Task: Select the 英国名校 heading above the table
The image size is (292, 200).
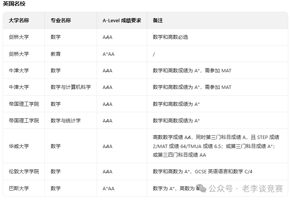Action: pyautogui.click(x=15, y=3)
